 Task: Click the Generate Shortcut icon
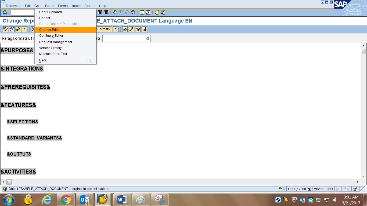[148, 12]
